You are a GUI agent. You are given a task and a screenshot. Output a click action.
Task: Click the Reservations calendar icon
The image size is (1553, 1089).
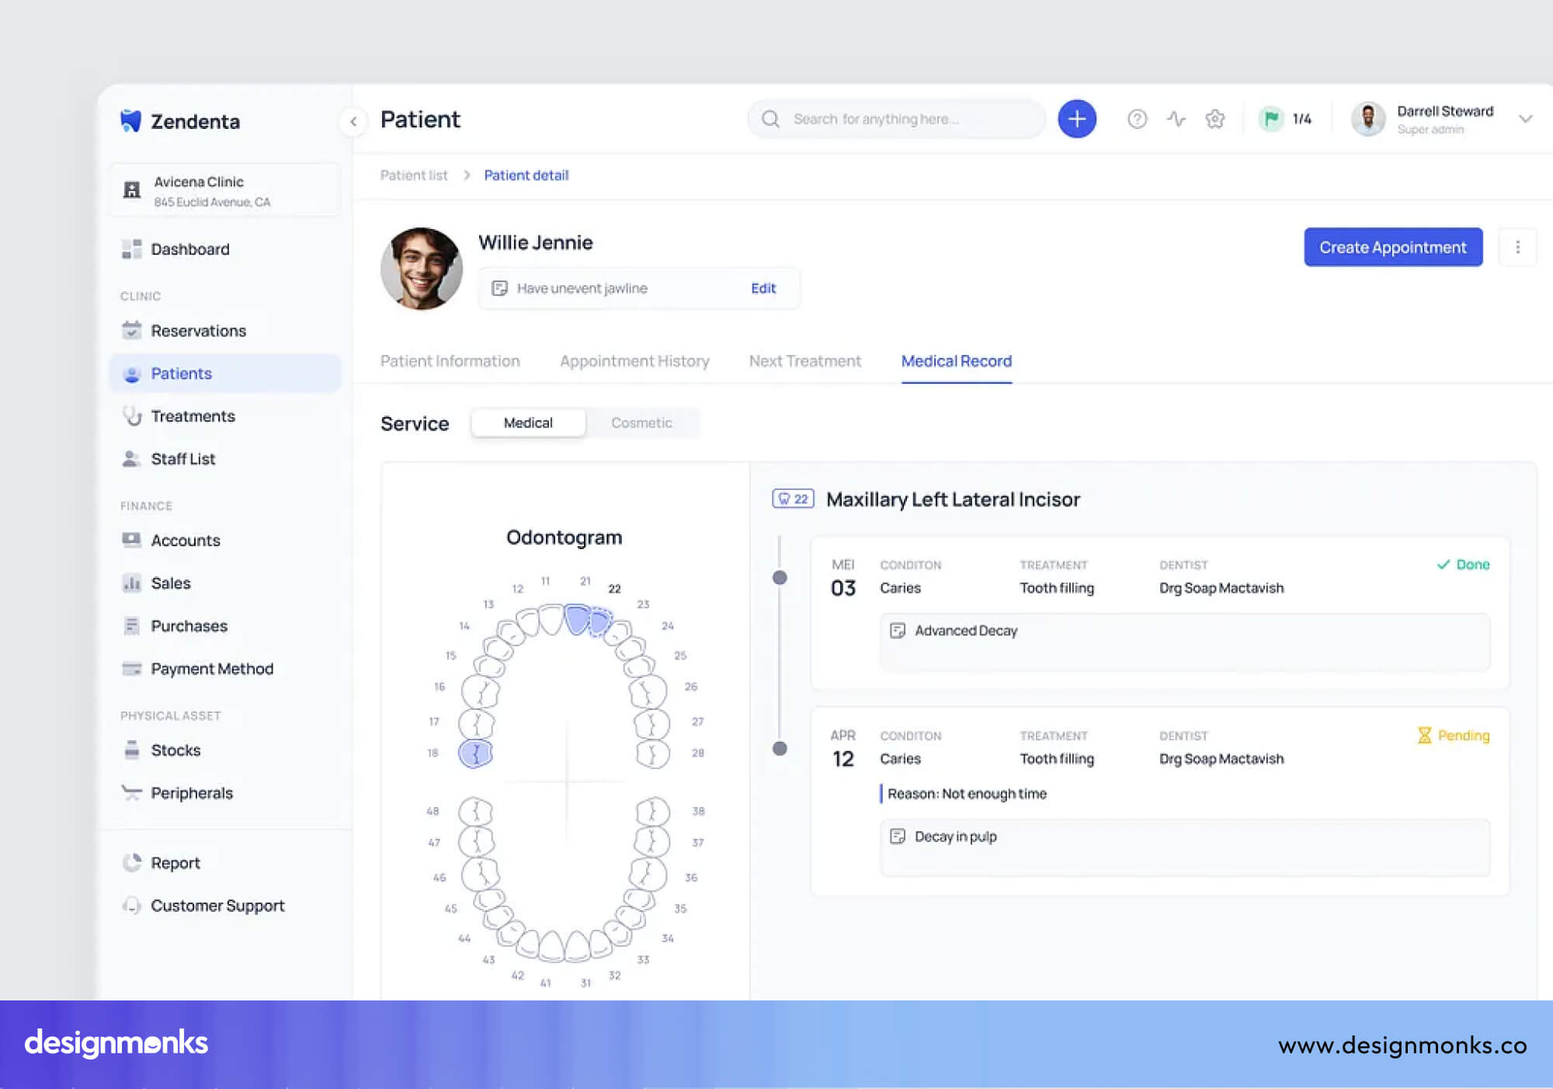[x=132, y=330]
